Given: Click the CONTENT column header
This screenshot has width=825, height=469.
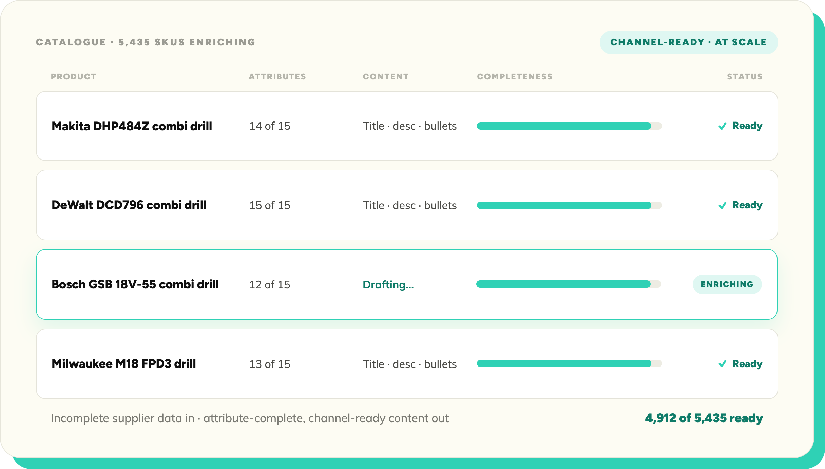Looking at the screenshot, I should coord(386,77).
